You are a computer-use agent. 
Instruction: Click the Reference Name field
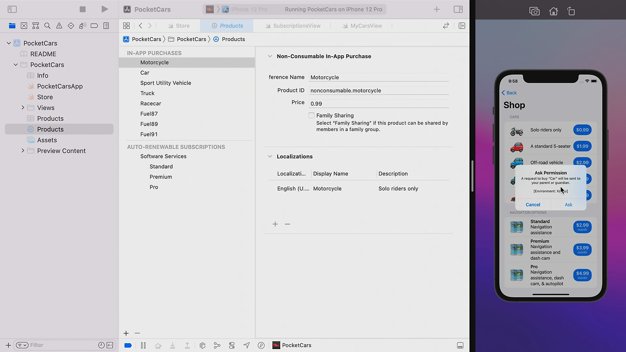click(x=379, y=77)
